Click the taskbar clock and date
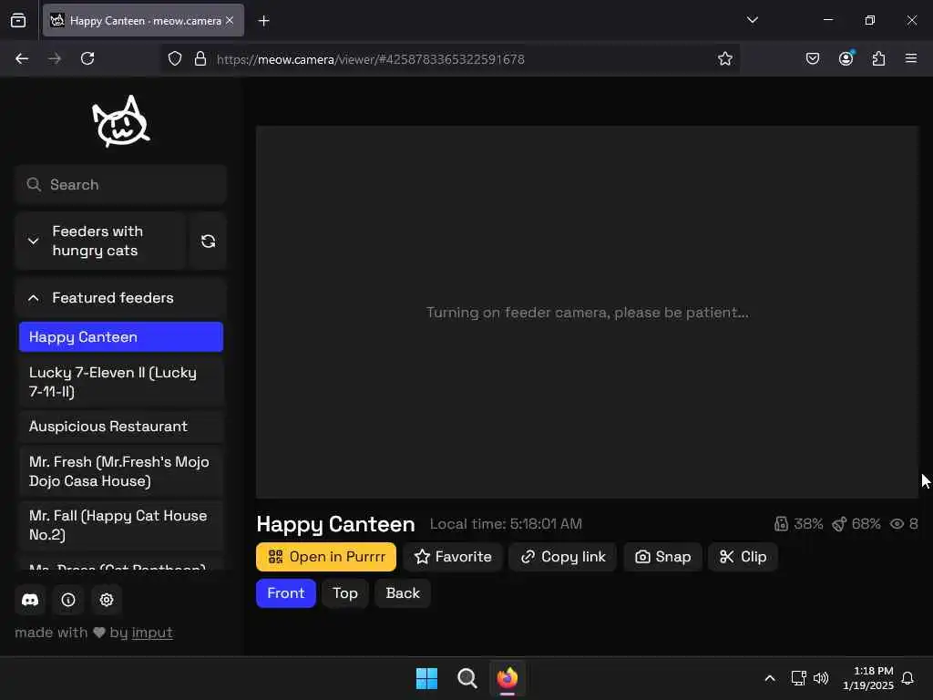 pos(868,678)
